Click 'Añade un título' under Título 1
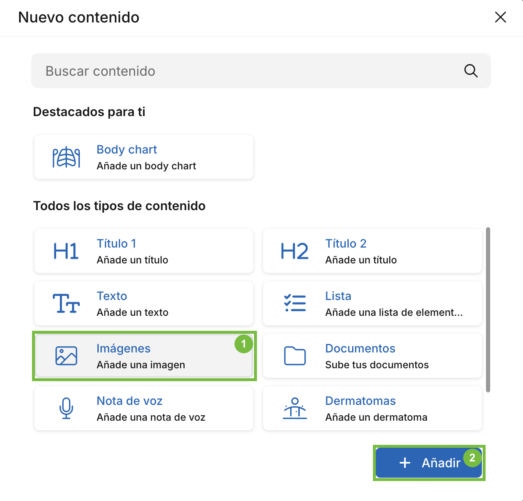This screenshot has width=523, height=501. click(x=133, y=260)
